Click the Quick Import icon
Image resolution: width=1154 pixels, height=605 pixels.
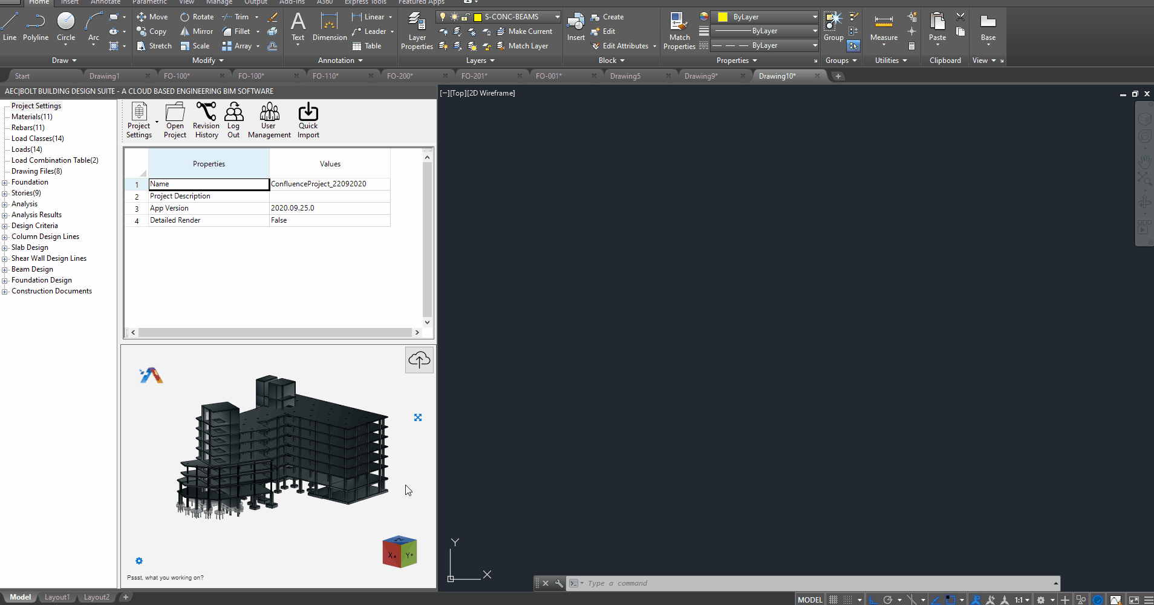click(308, 120)
